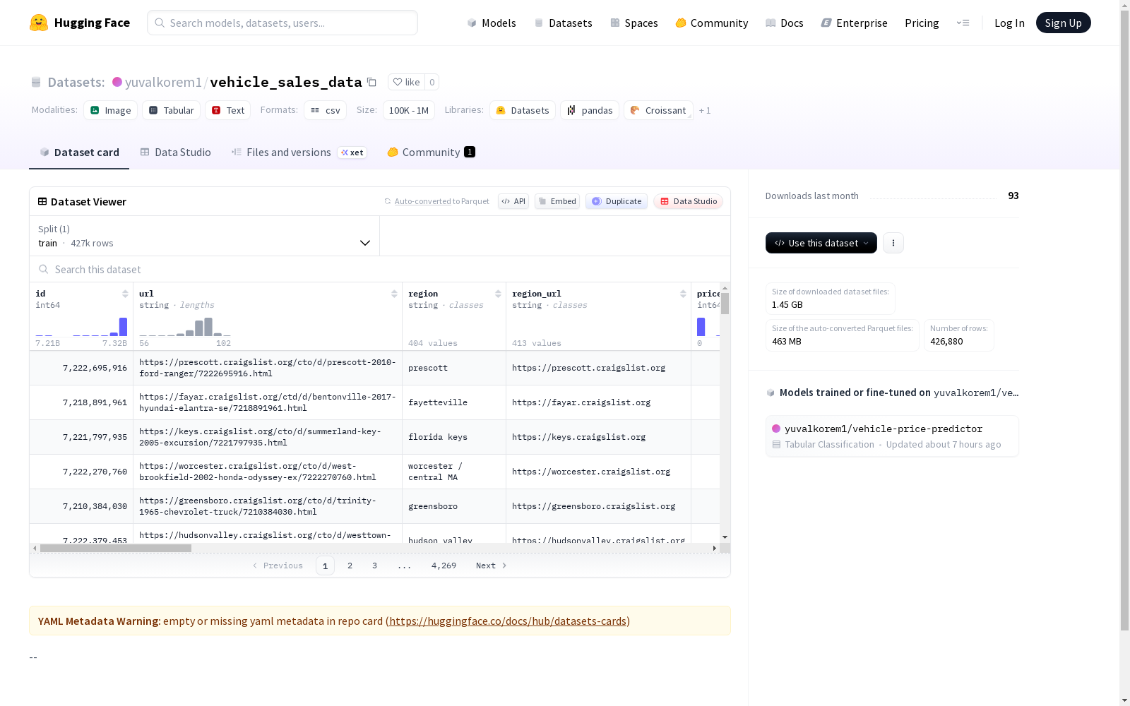
Task: Copy the dataset name with the copy icon
Action: tap(371, 82)
